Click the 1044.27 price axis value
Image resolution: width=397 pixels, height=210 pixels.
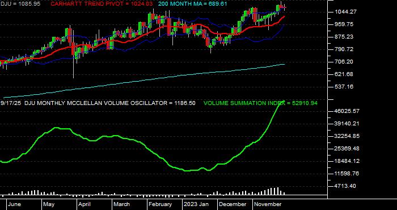point(345,12)
